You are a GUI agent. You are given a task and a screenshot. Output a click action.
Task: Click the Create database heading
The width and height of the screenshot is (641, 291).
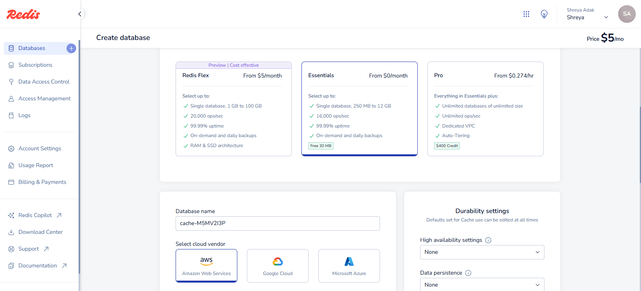pos(123,38)
